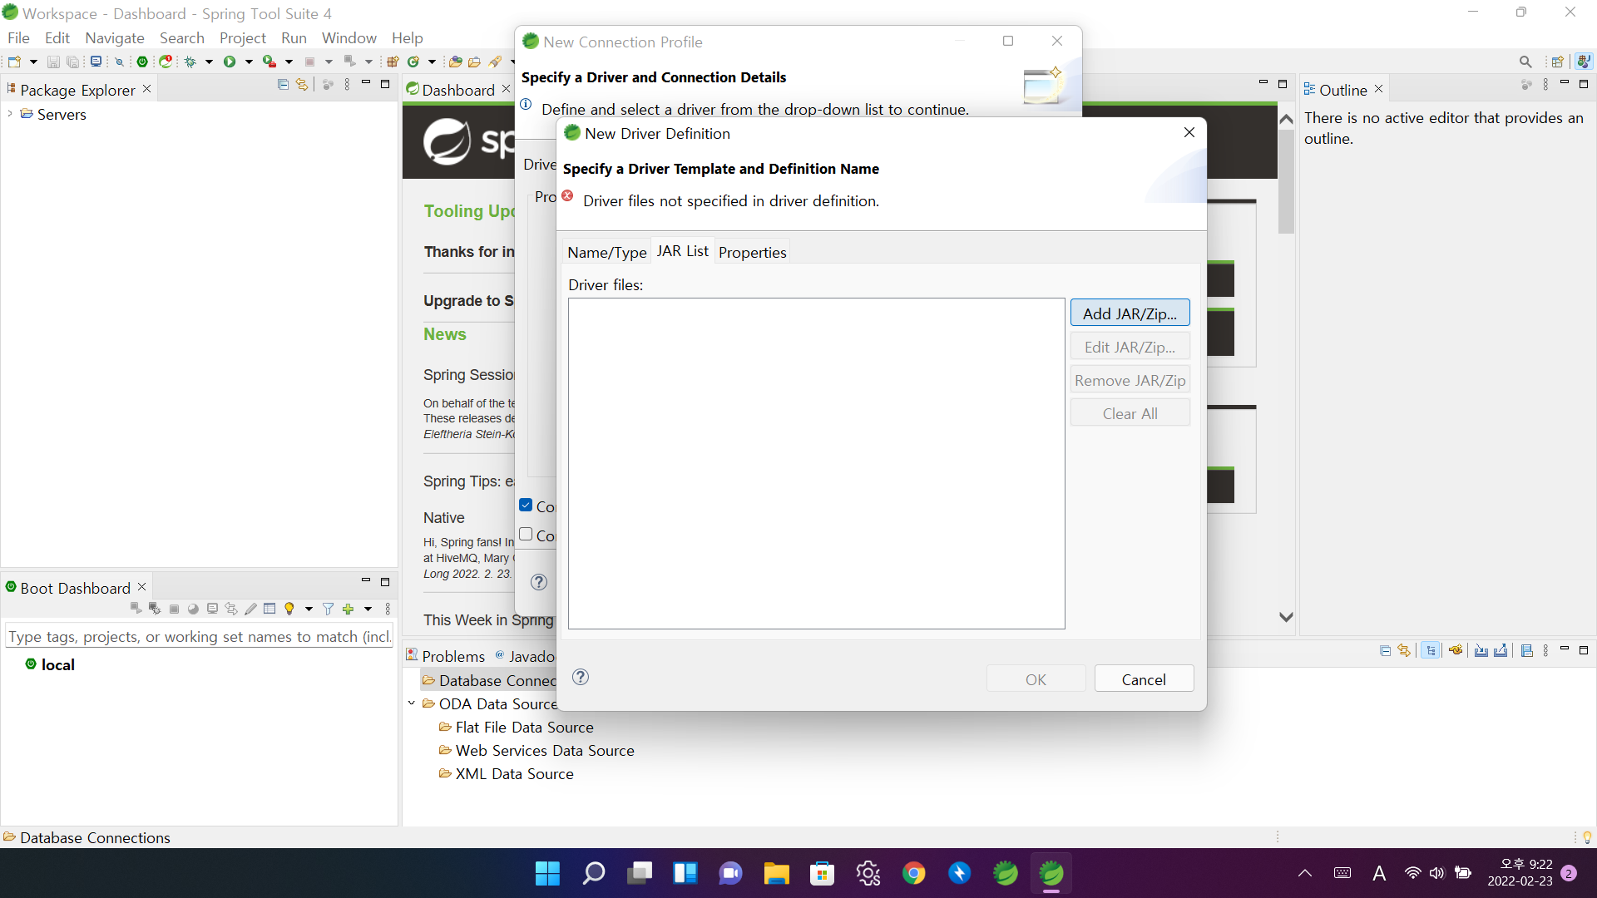Click the lightbulb icon in Boot Dashboard toolbar
The image size is (1597, 898).
[x=289, y=609]
